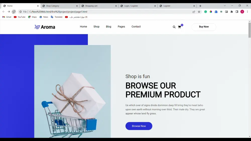Click the website search magnifier icon
The width and height of the screenshot is (251, 141).
tap(174, 27)
